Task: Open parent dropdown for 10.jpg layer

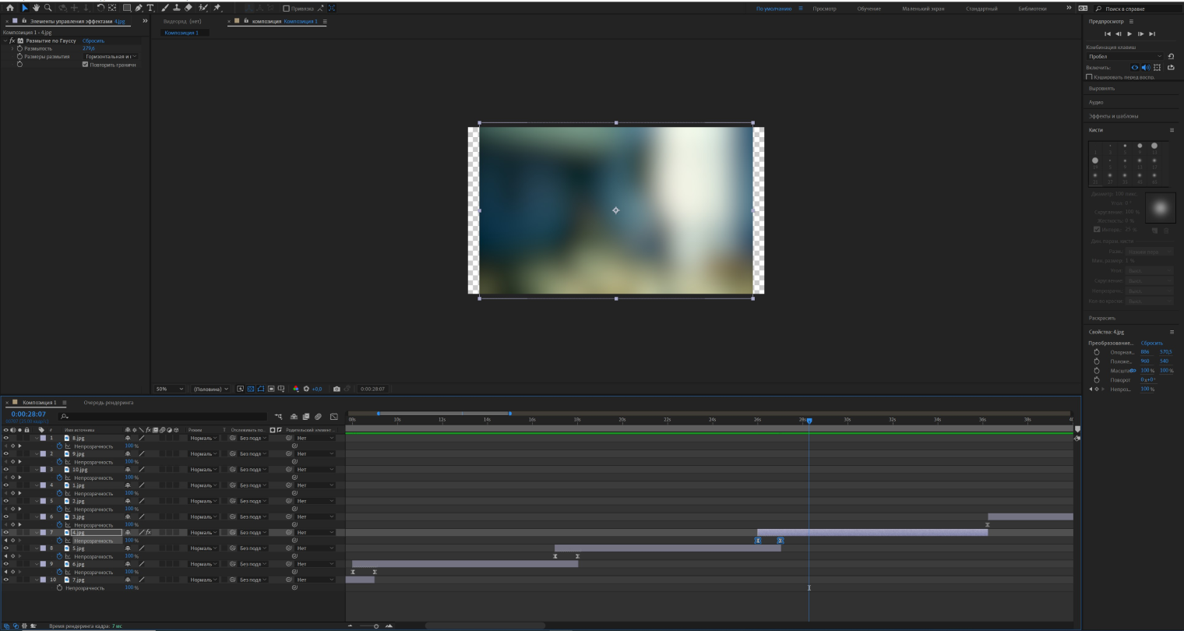Action: tap(315, 470)
